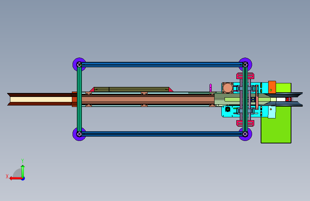The height and width of the screenshot is (201, 310).
Task: Click the blue Z axis ball of the triad
Action: coord(23,179)
